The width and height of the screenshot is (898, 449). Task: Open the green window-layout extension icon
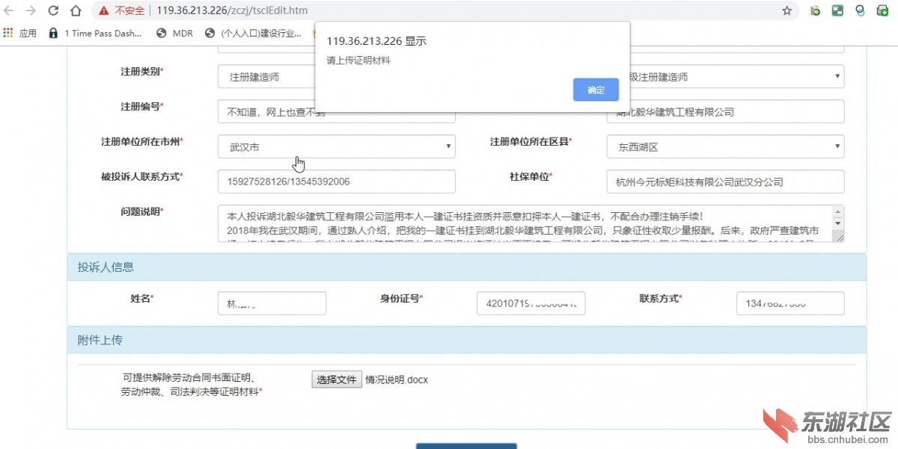pos(838,10)
